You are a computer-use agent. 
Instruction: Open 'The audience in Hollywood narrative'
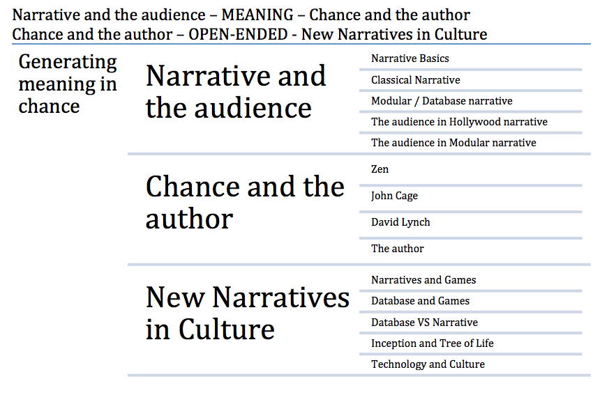click(x=459, y=122)
